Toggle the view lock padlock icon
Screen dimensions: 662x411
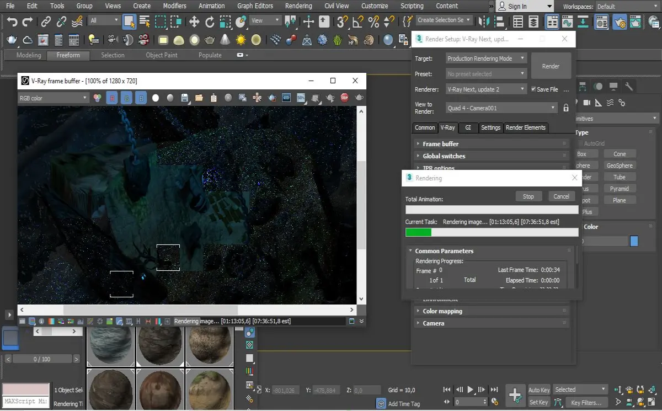(566, 108)
